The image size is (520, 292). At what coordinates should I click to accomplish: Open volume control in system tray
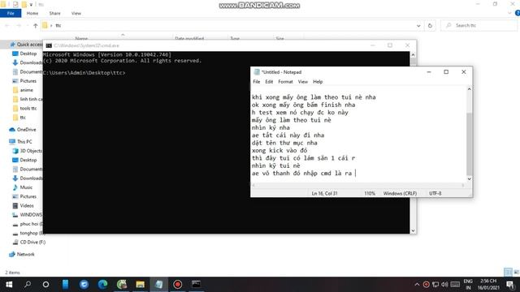pos(444,285)
